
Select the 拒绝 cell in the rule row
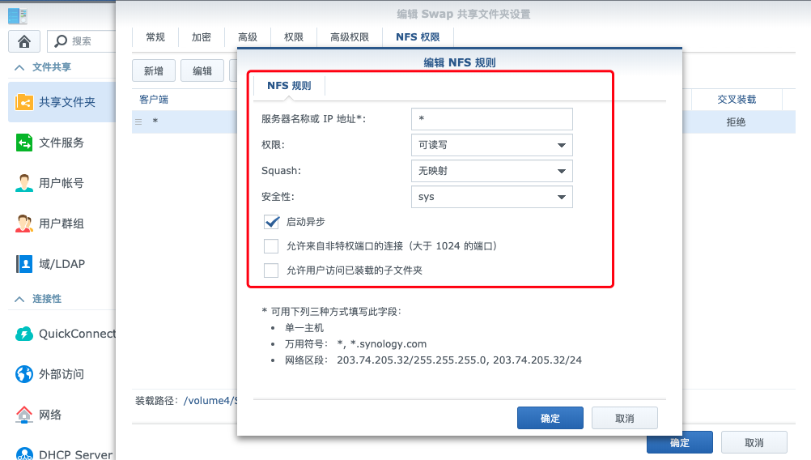coord(736,122)
